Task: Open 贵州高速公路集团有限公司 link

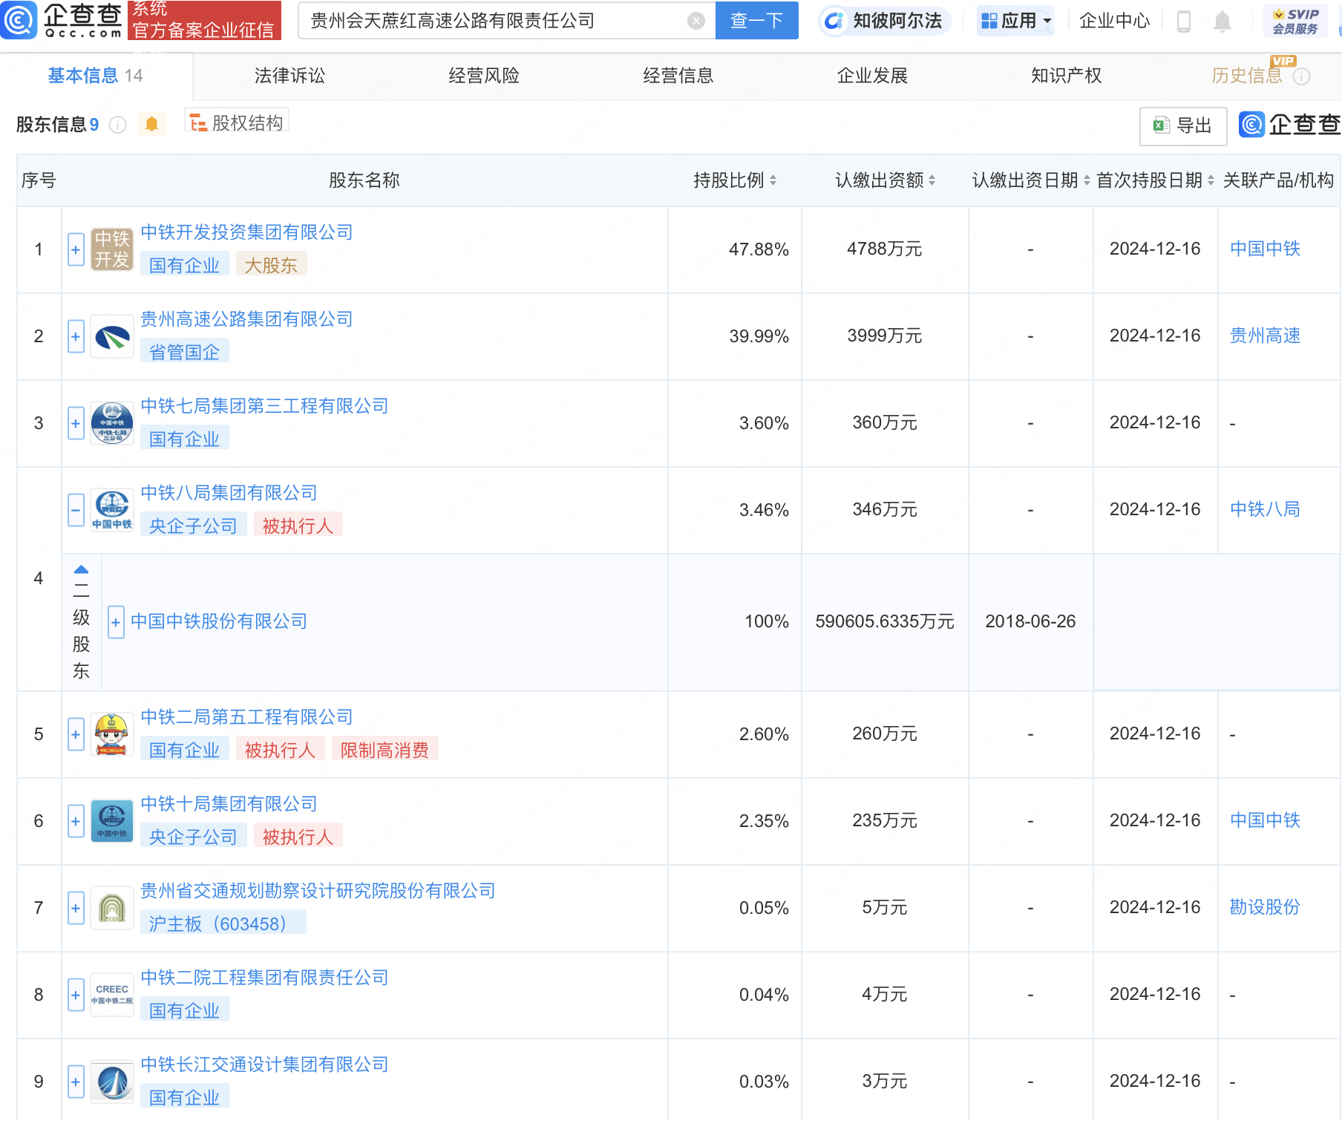Action: point(246,319)
